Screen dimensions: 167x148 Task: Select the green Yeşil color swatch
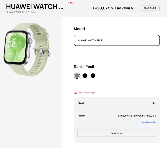coord(77,76)
